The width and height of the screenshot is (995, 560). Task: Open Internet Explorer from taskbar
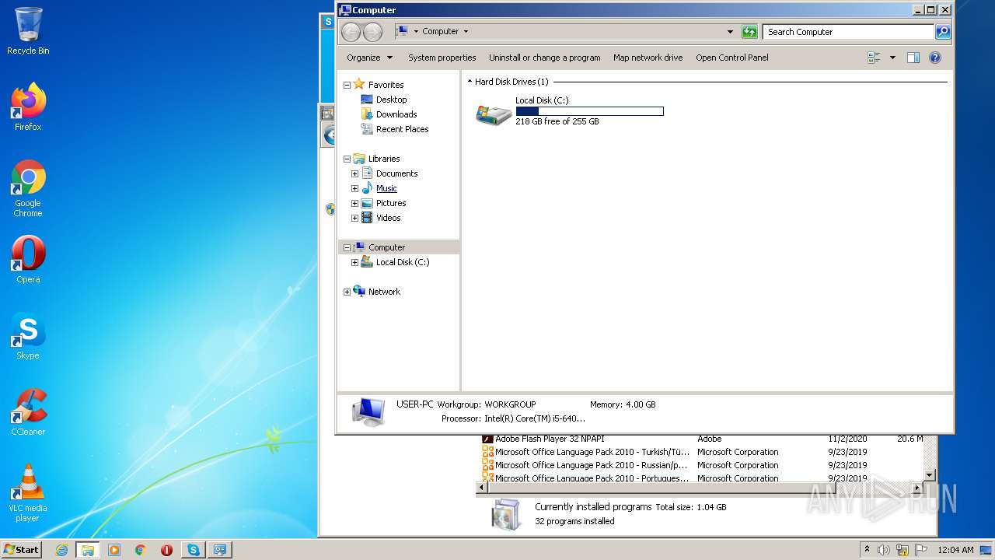[x=61, y=550]
